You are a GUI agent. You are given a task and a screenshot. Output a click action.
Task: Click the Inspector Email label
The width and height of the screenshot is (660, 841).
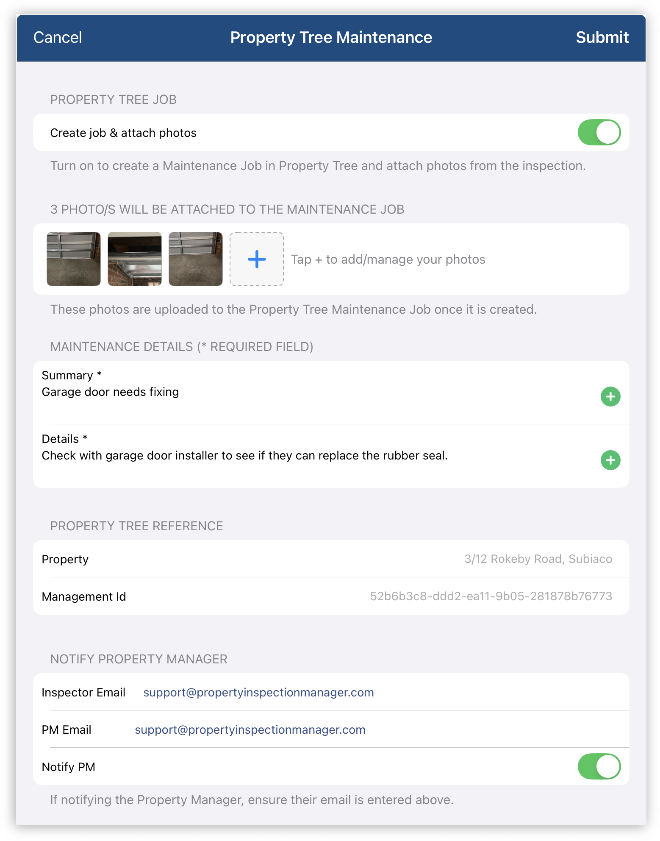click(83, 693)
